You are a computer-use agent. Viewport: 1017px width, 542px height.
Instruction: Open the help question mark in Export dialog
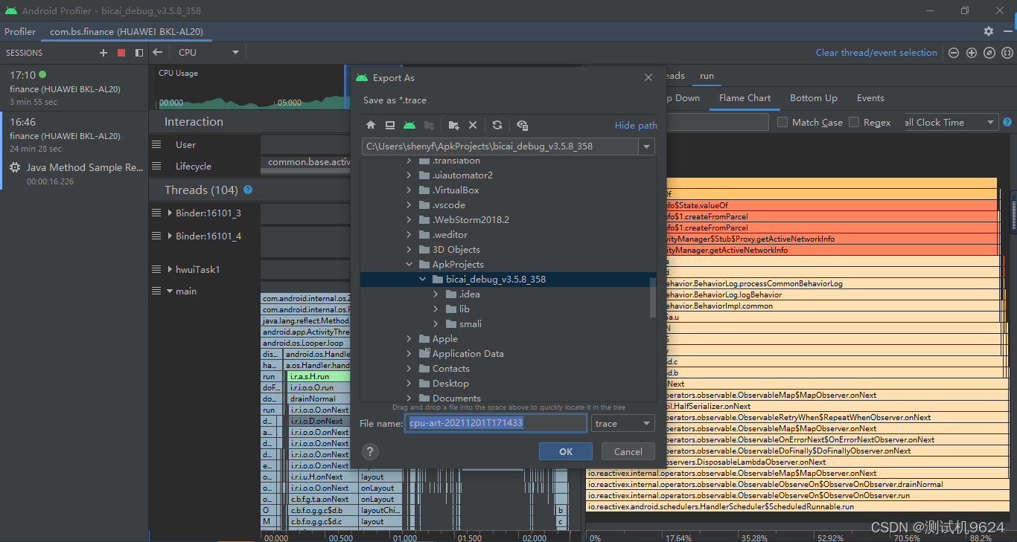click(x=370, y=451)
